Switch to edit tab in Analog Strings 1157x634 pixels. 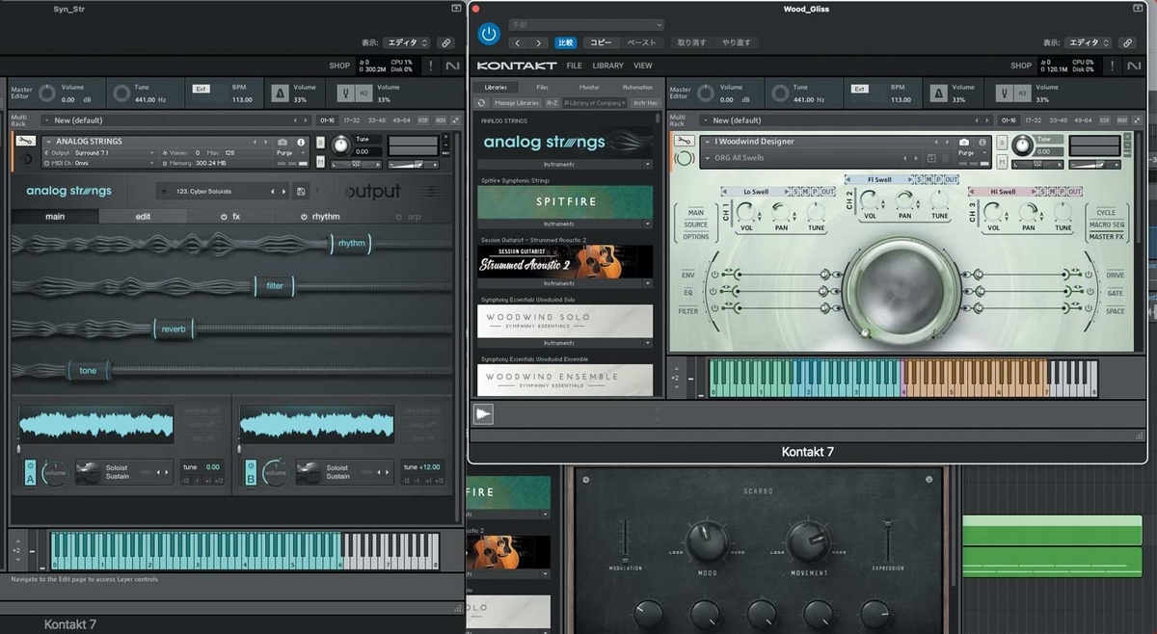tap(143, 217)
